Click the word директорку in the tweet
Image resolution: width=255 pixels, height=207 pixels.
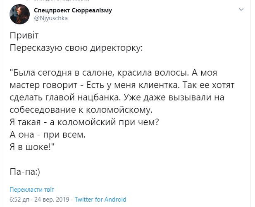[x=117, y=48]
